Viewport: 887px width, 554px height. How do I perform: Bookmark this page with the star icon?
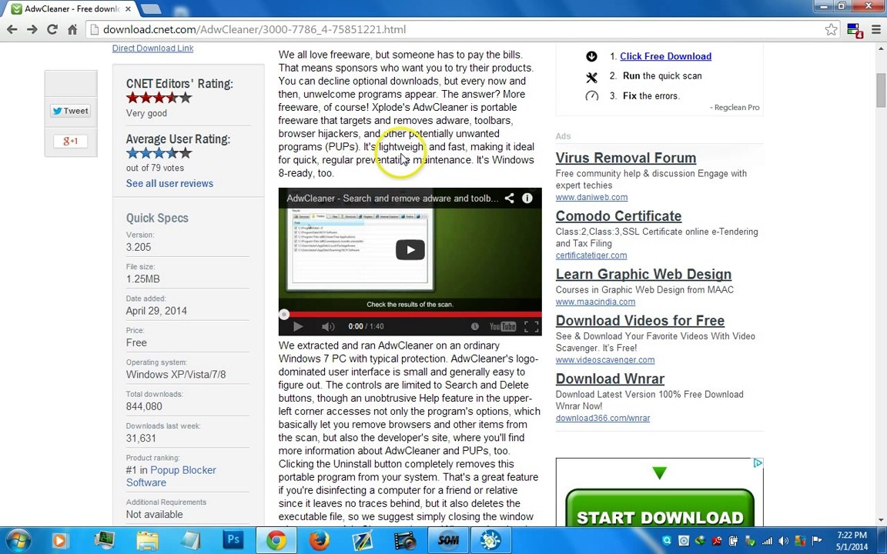[x=831, y=29]
